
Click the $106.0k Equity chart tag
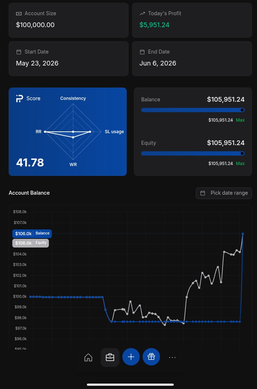tap(30, 243)
